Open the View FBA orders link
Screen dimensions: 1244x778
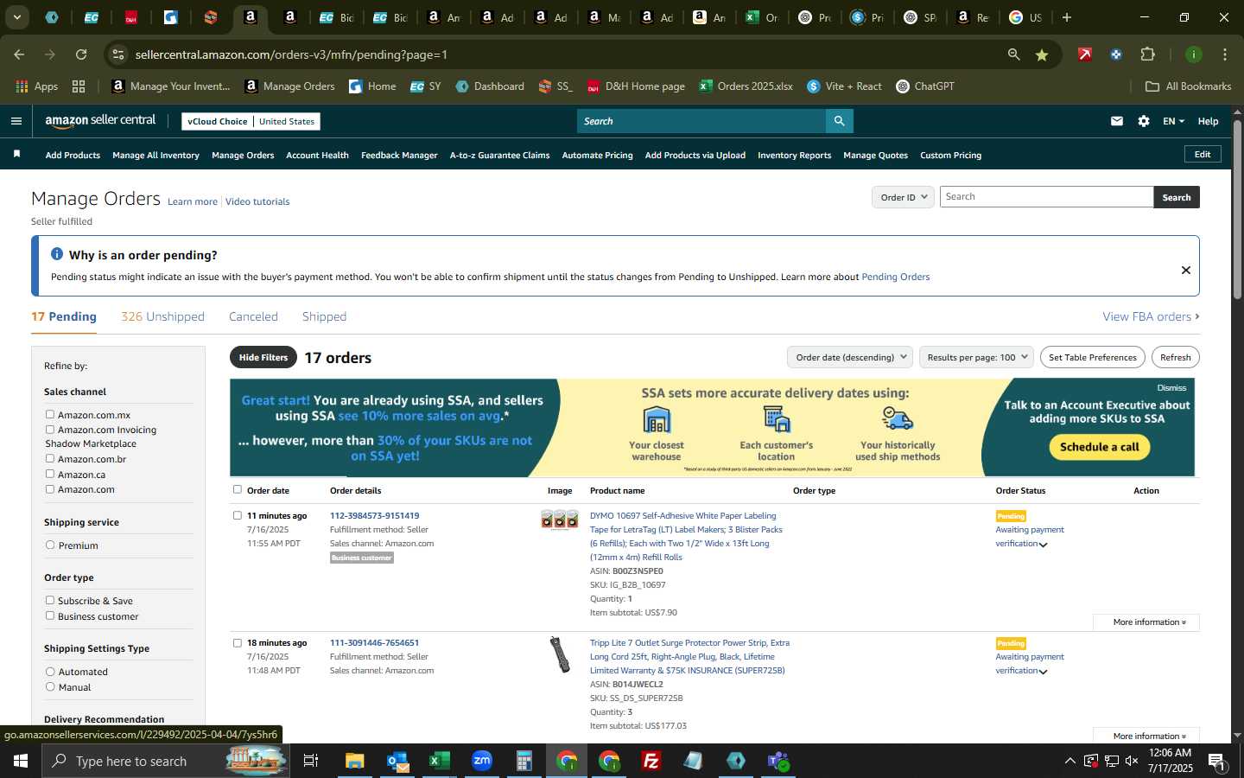pyautogui.click(x=1151, y=316)
